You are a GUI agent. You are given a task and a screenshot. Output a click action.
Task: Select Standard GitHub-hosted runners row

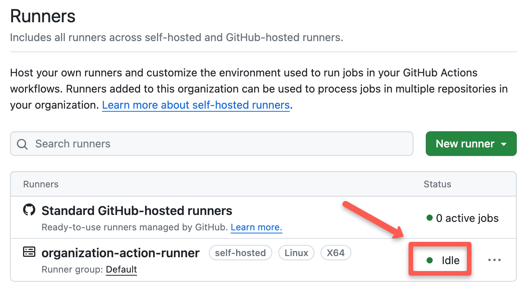[x=137, y=210]
